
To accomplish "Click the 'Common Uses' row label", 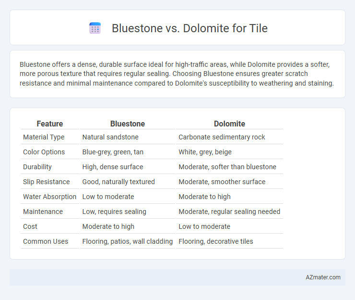I will pos(46,241).
